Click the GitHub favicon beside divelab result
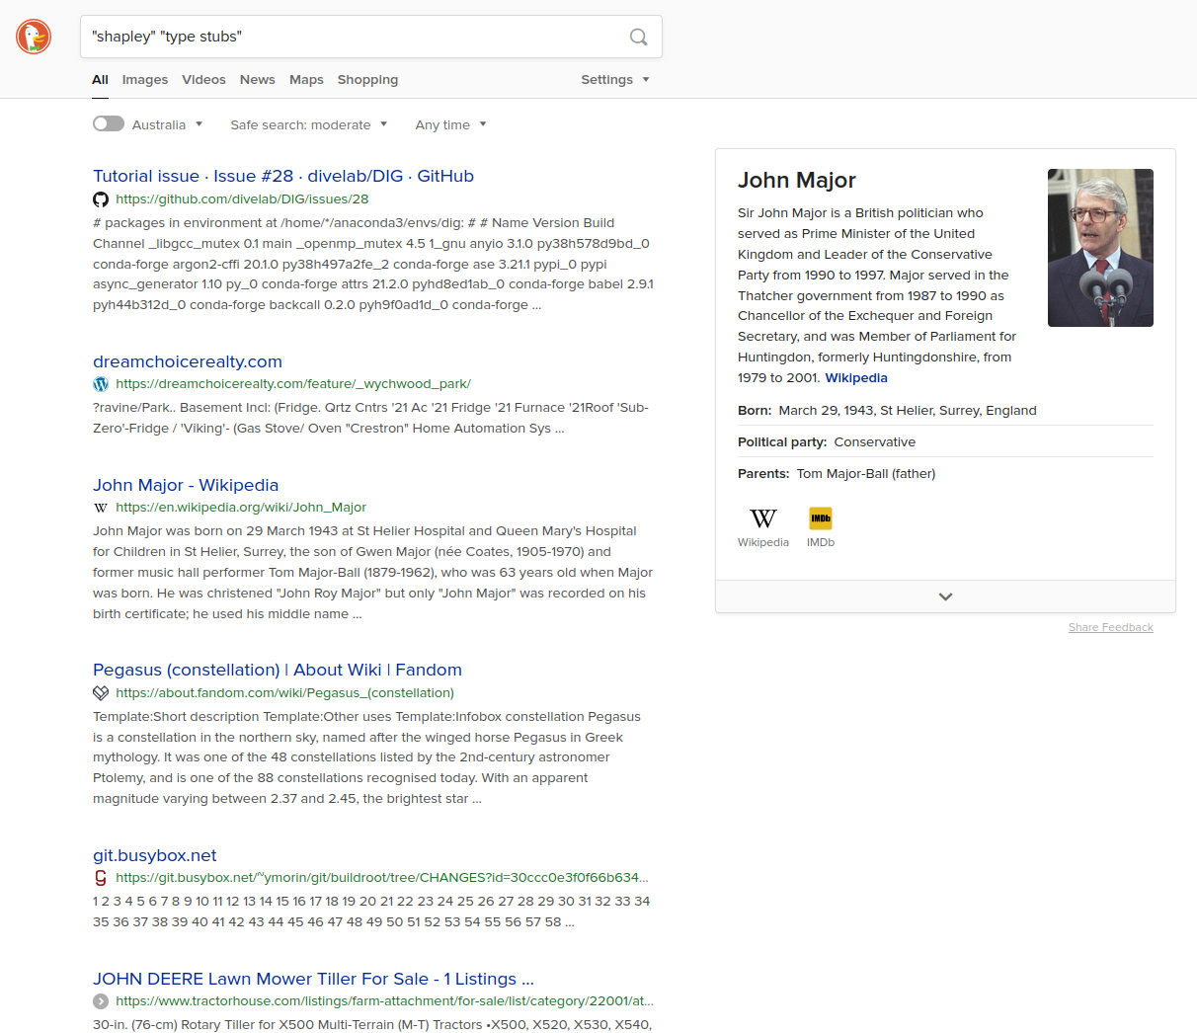The height and width of the screenshot is (1033, 1197). click(x=101, y=199)
